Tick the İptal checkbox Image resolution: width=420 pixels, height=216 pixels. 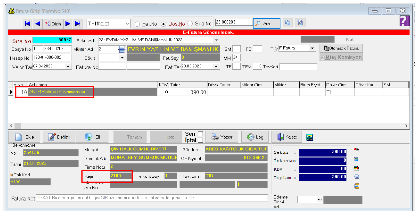tap(200, 140)
